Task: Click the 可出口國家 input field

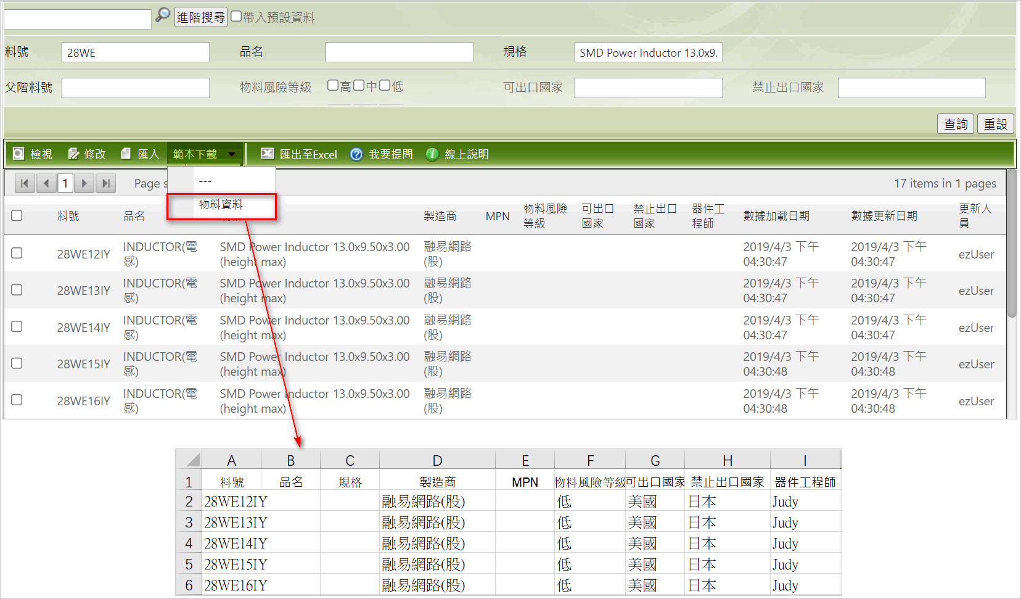Action: click(648, 88)
